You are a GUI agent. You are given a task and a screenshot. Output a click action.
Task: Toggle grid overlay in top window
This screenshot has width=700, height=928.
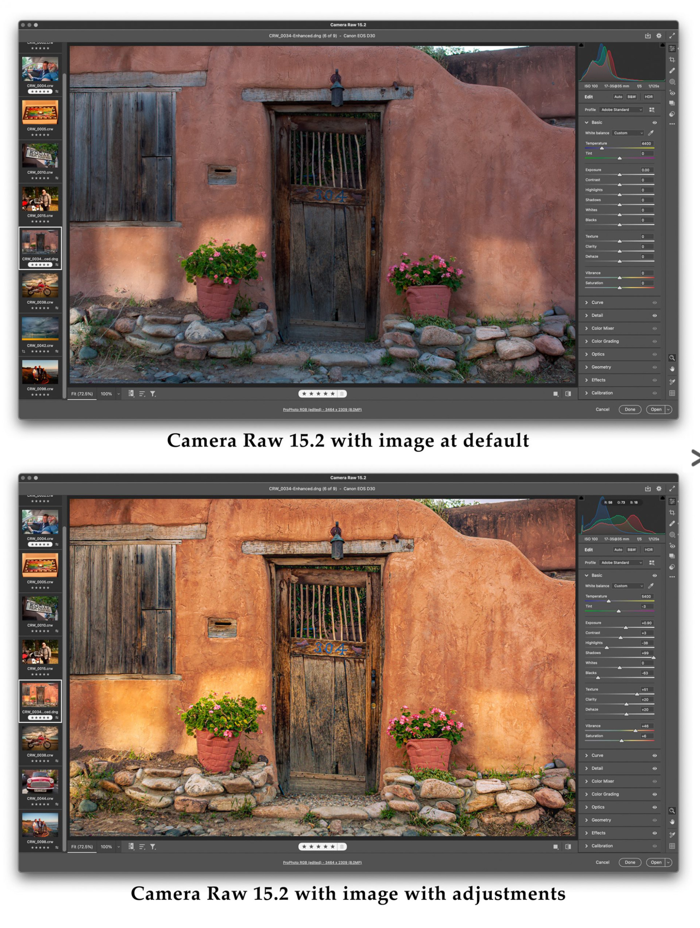(672, 393)
